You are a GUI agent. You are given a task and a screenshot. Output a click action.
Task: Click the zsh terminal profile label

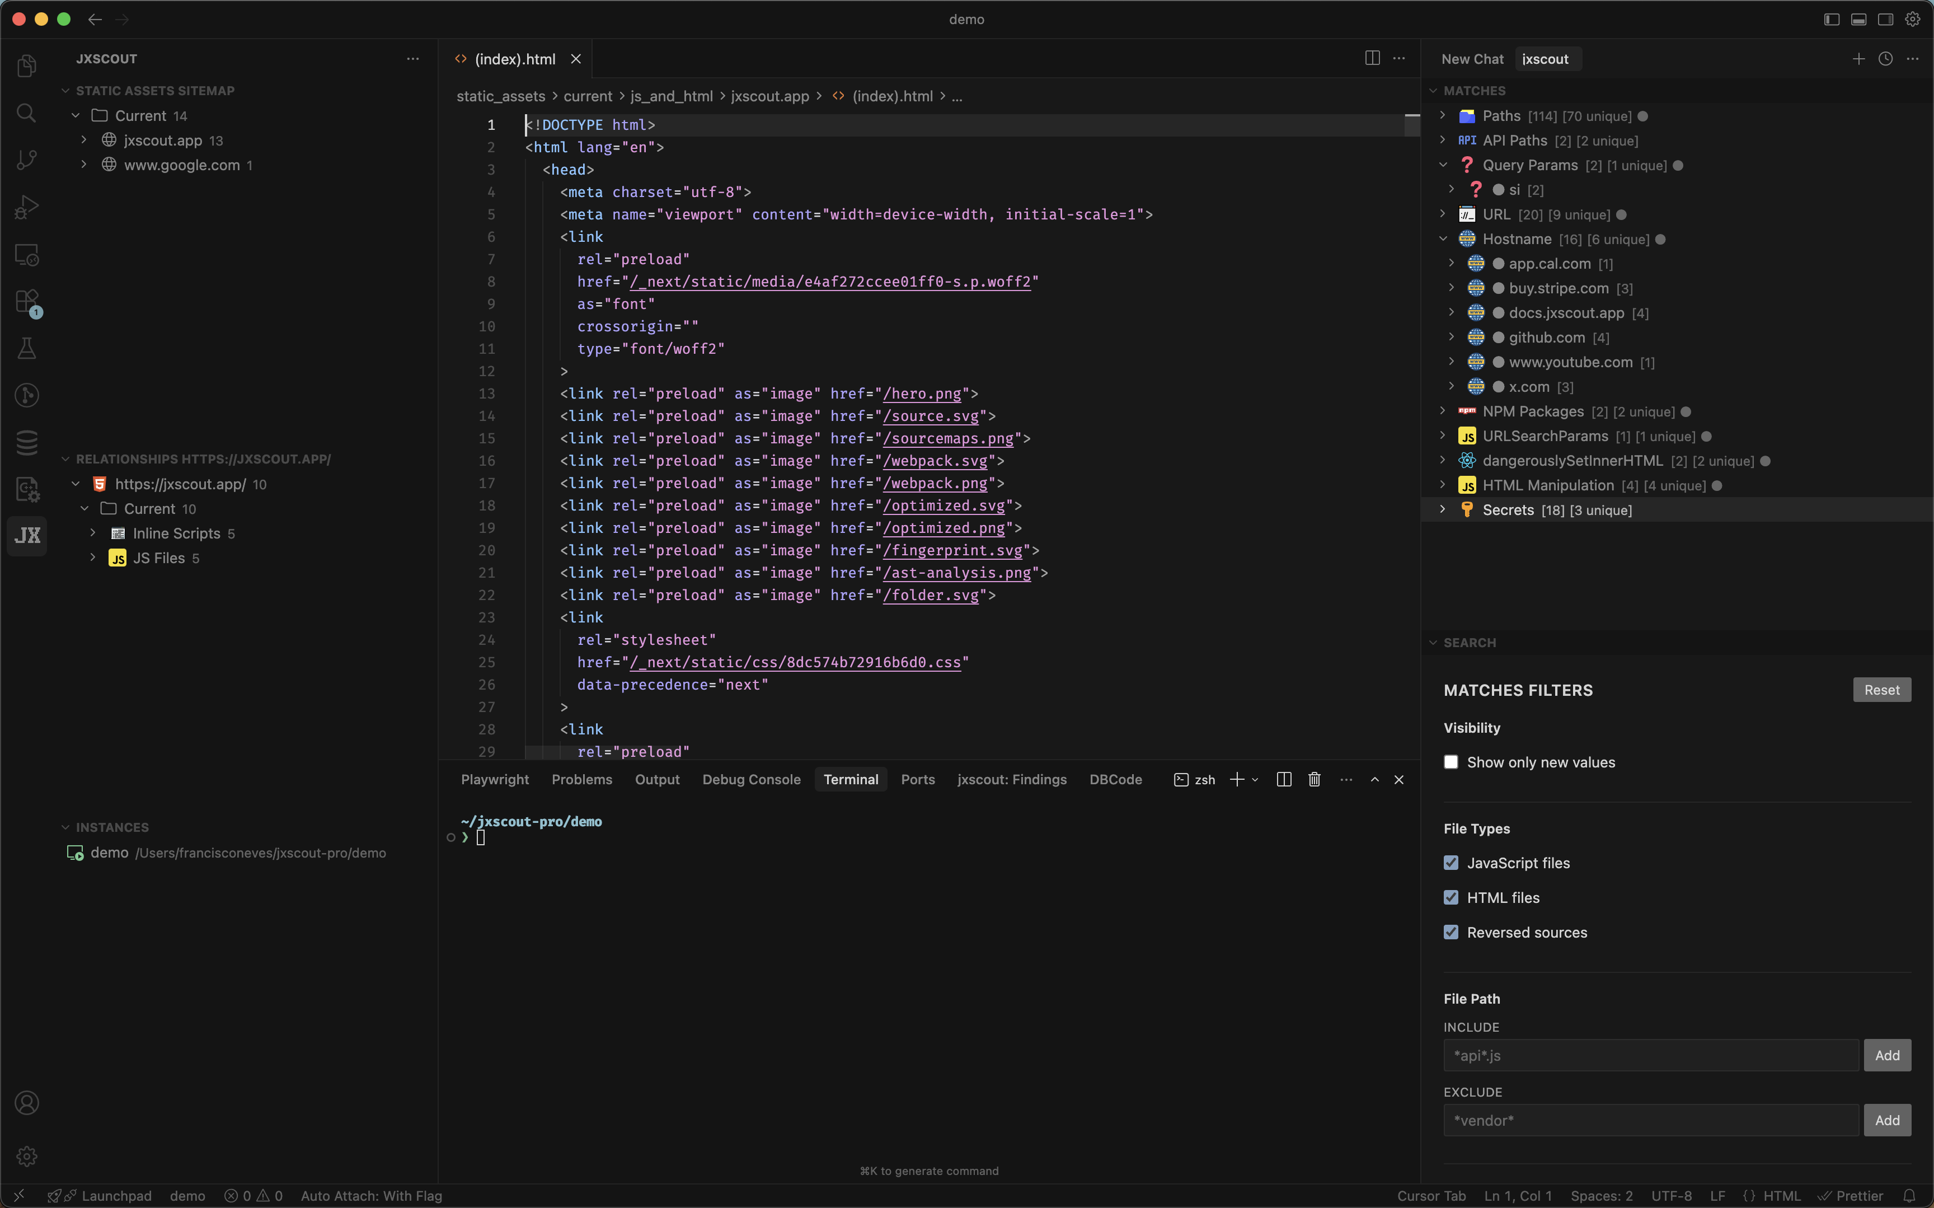tap(1195, 780)
